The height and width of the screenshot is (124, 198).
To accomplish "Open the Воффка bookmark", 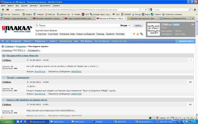I will [x=27, y=14].
